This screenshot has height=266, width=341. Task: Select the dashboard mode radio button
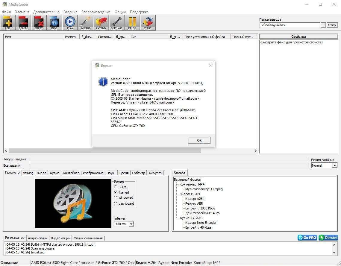coord(116,203)
